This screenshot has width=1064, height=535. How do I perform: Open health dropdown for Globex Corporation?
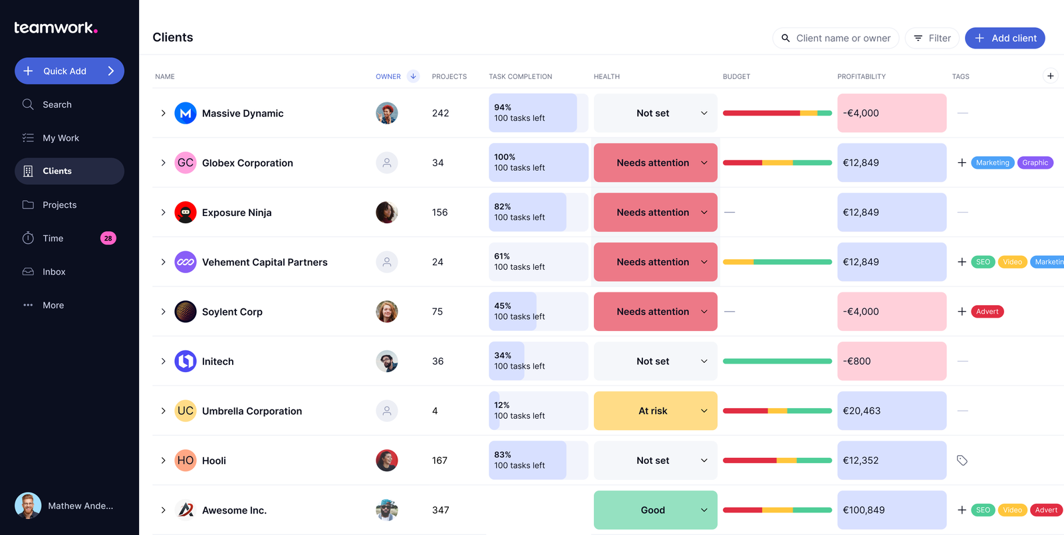click(x=656, y=163)
